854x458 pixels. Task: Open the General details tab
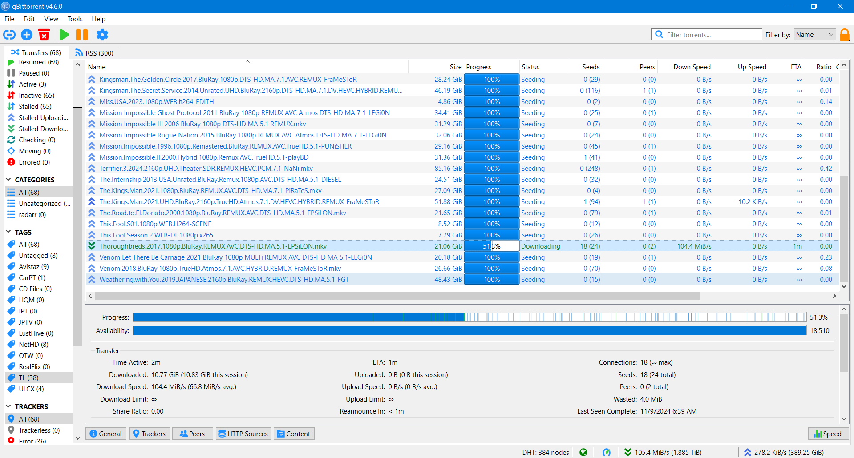pyautogui.click(x=106, y=434)
